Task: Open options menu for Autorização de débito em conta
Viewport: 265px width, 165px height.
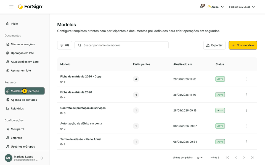Action: pos(246,126)
